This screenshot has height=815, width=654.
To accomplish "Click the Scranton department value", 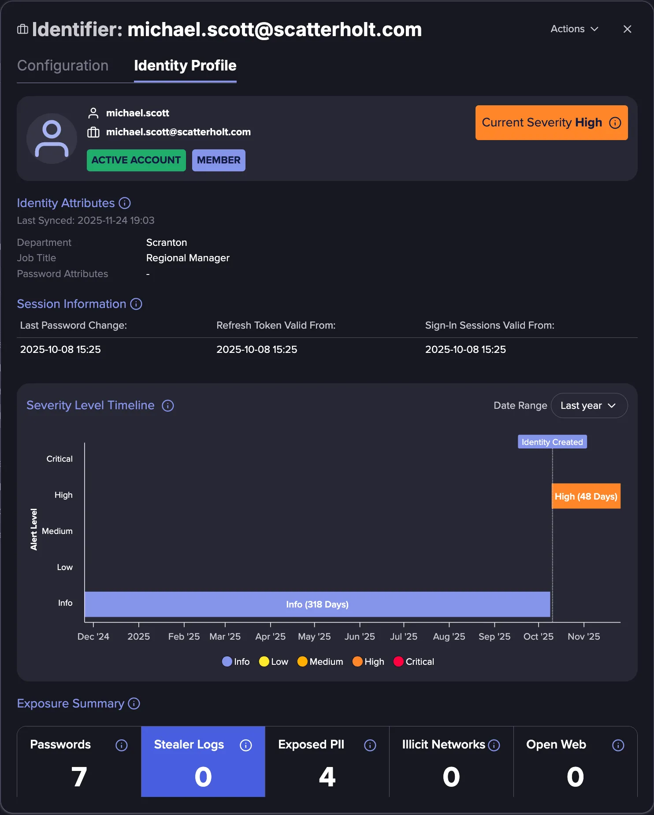I will (167, 243).
